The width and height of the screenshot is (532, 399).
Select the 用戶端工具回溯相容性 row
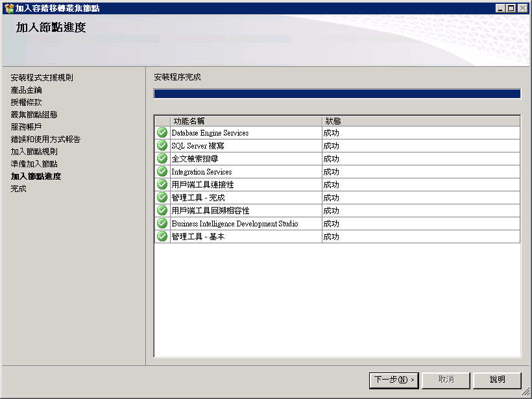pos(337,211)
